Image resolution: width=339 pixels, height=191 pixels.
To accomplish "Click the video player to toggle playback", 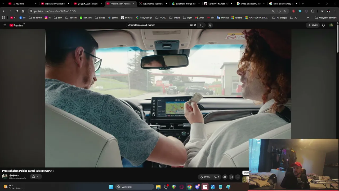I will click(x=168, y=98).
